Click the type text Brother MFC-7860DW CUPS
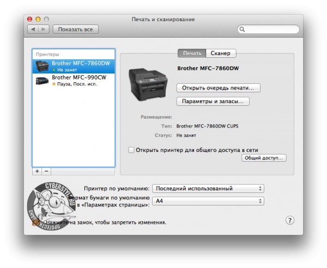 point(207,126)
